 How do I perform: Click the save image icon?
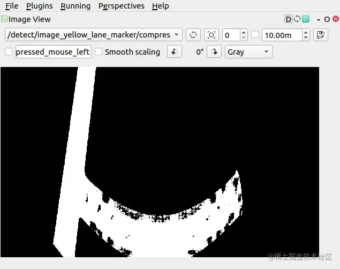(321, 35)
